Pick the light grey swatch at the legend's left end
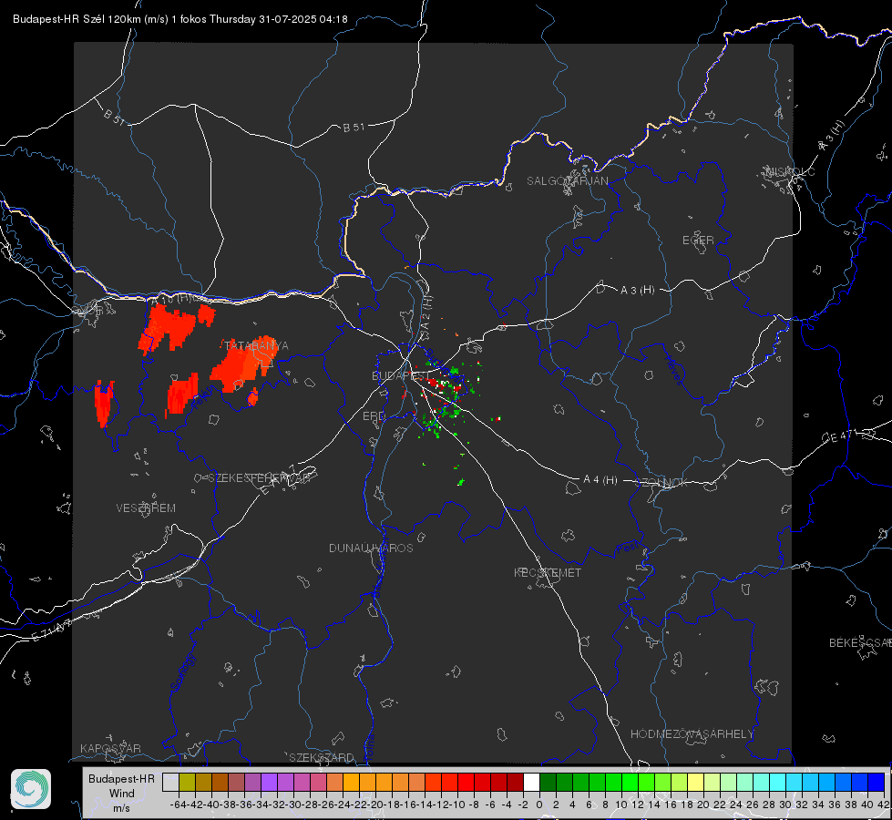The image size is (892, 820). [170, 782]
